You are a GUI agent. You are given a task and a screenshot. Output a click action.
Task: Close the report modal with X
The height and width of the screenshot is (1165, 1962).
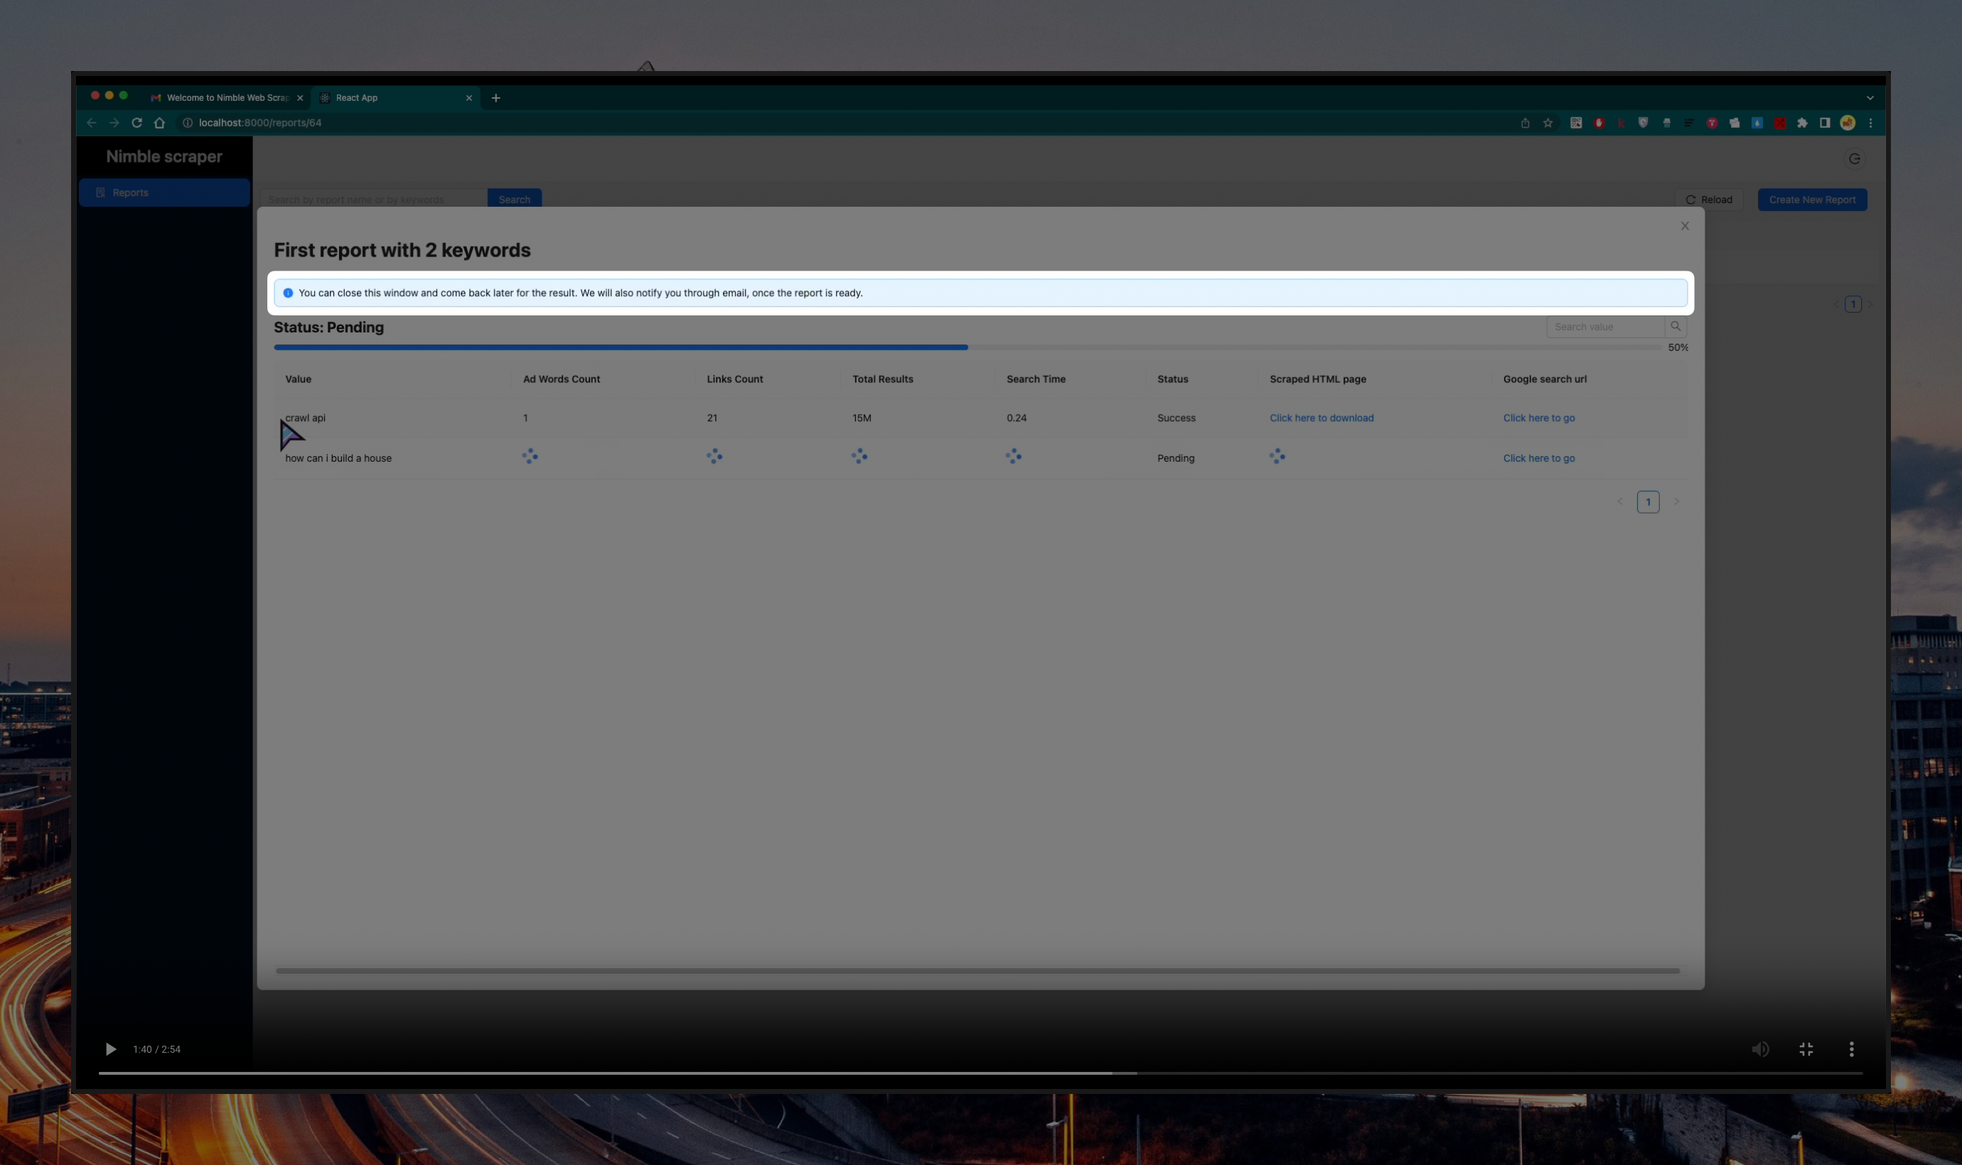1685,226
